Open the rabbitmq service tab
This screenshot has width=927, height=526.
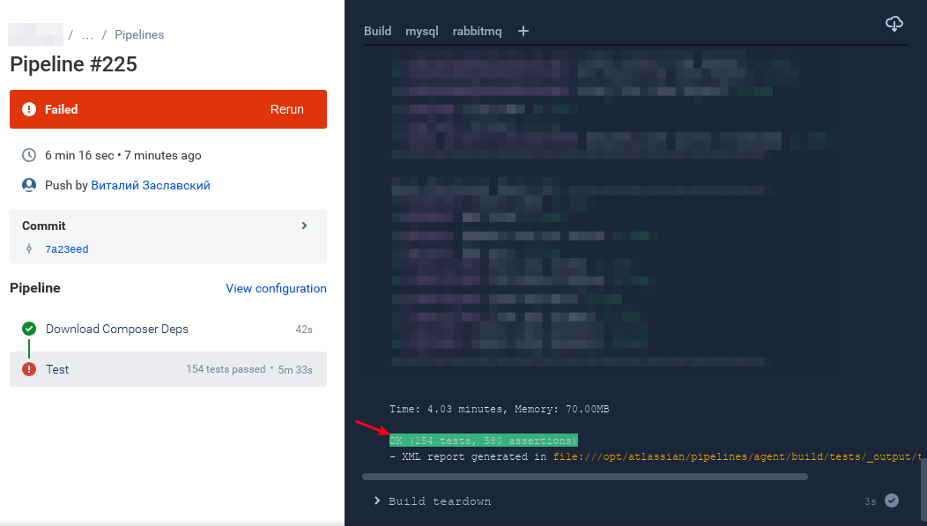click(477, 31)
